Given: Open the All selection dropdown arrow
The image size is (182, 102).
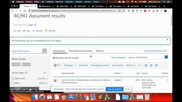Looking at the screenshot, I should pos(60,65).
